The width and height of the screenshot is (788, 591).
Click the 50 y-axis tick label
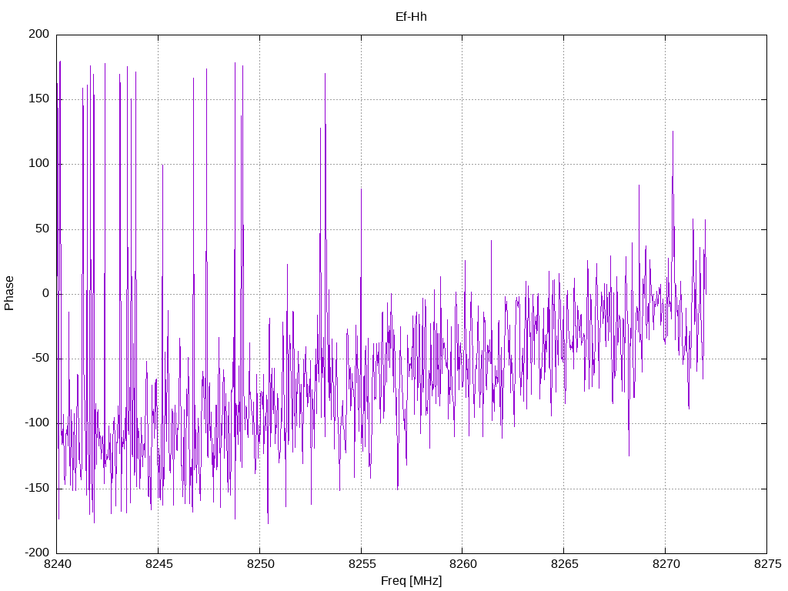coord(42,229)
